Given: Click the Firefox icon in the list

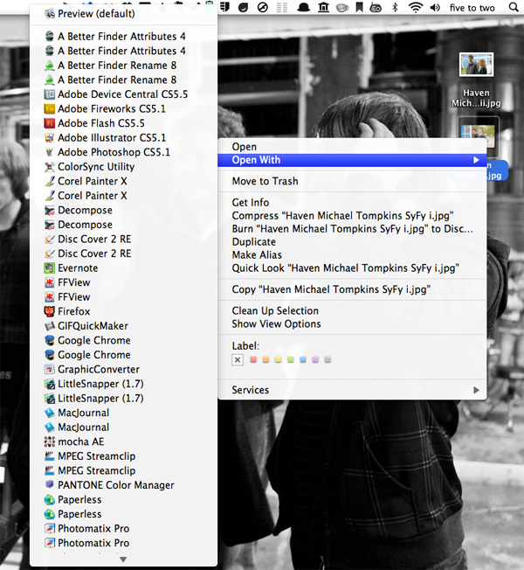Looking at the screenshot, I should 50,311.
